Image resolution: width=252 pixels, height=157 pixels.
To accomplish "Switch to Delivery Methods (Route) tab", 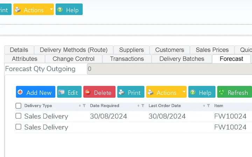I will point(73,50).
